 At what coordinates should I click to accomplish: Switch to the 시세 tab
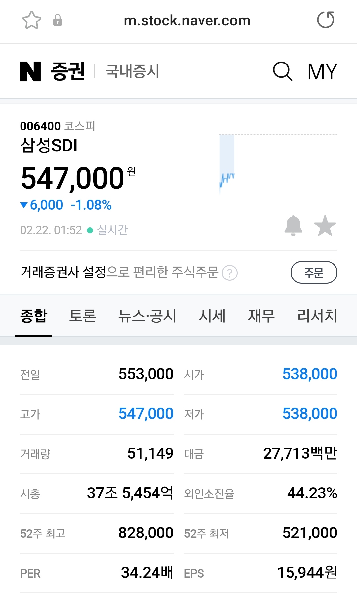212,316
